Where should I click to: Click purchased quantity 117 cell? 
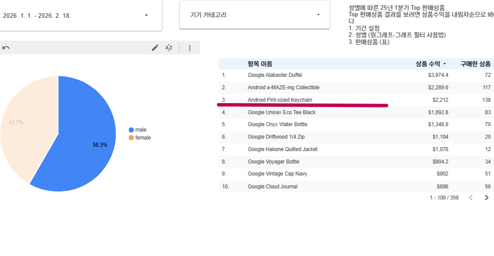[x=487, y=88]
